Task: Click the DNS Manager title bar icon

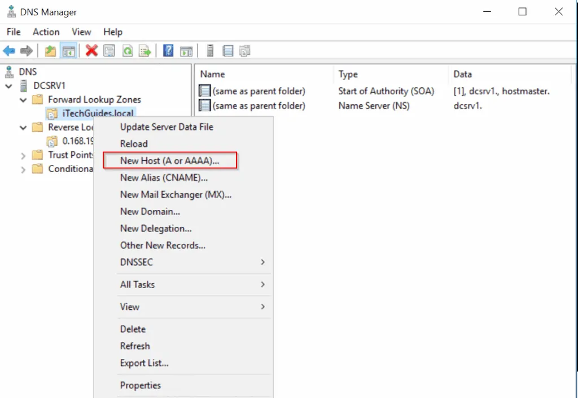Action: pyautogui.click(x=11, y=12)
